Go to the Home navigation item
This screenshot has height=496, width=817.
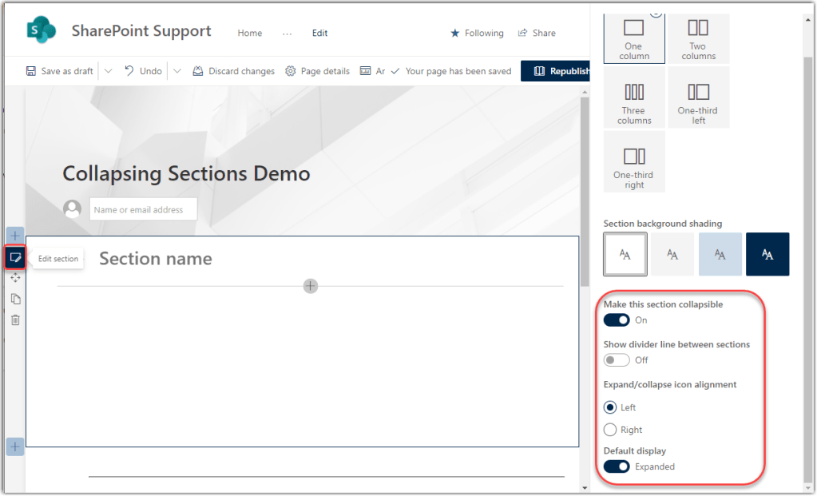[250, 34]
